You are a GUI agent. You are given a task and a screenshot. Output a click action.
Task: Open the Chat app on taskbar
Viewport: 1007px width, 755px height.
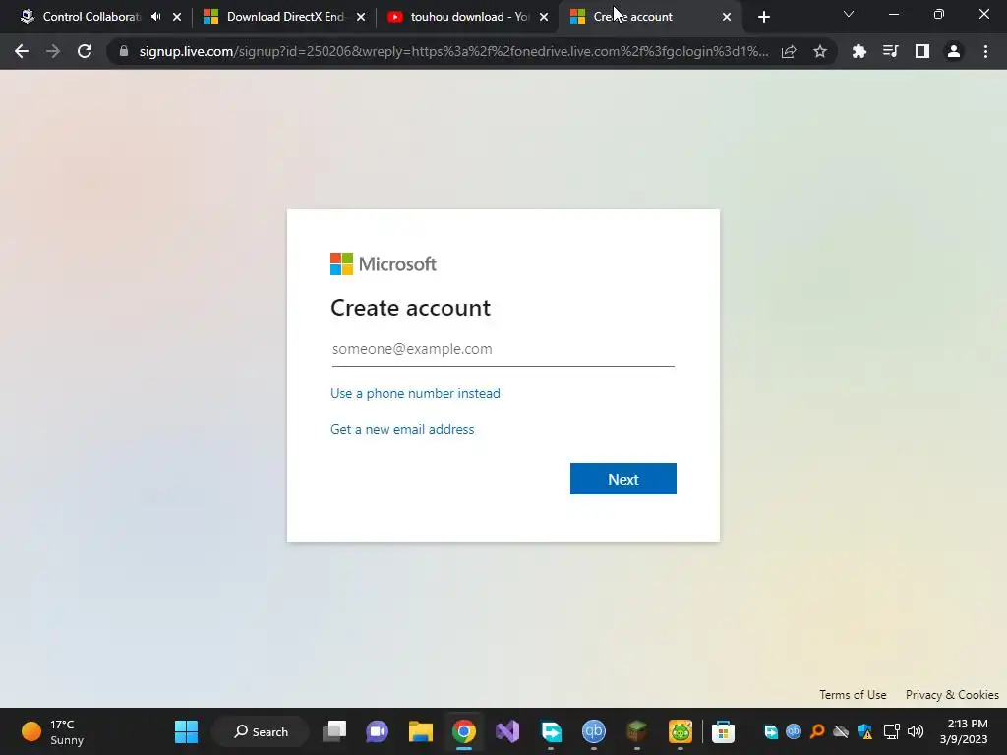coord(377,731)
